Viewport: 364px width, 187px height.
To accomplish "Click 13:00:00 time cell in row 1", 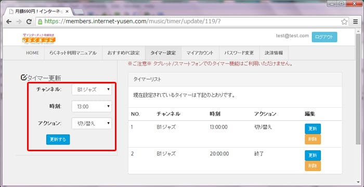I will coord(219,127).
